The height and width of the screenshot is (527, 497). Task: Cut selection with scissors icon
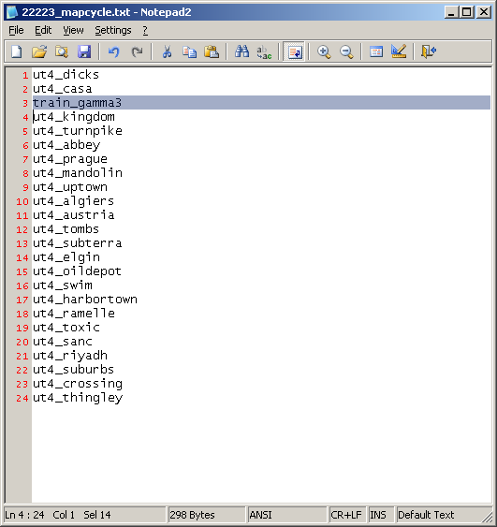click(x=167, y=51)
